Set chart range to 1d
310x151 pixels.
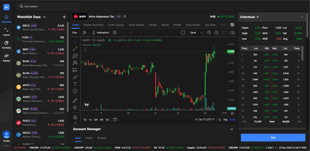[x=107, y=120]
